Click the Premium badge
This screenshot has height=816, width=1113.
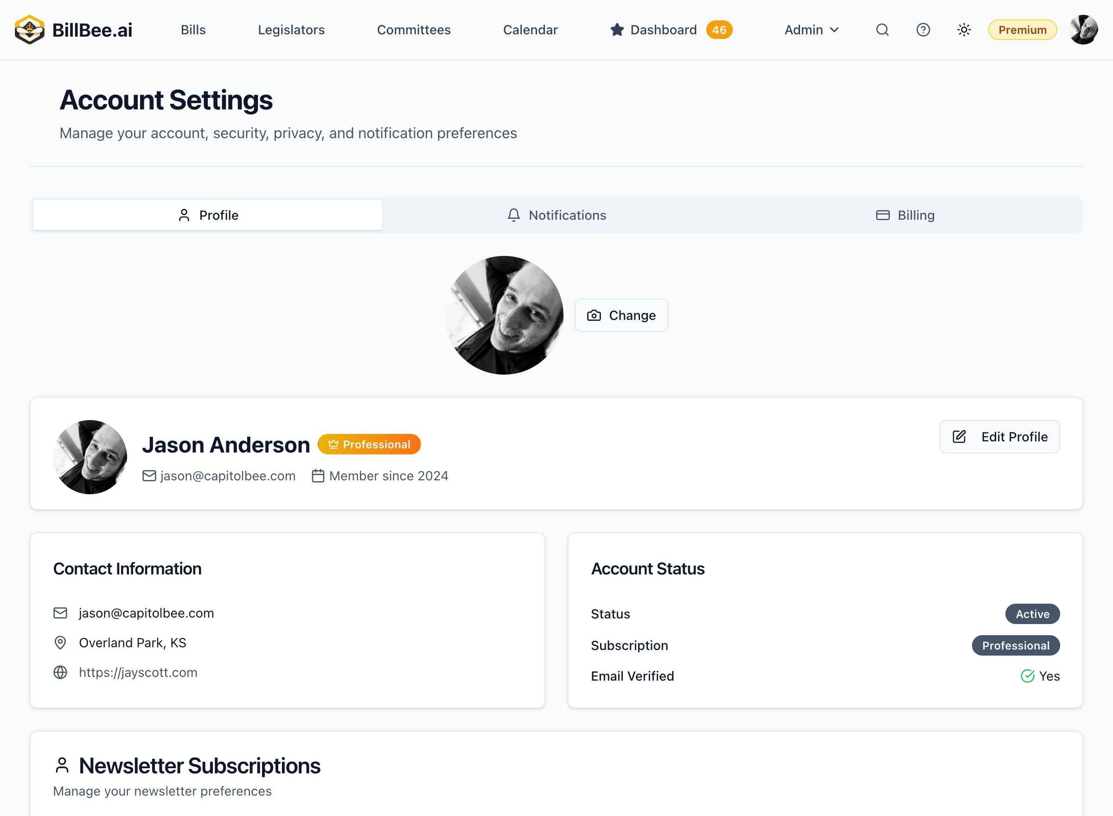(x=1022, y=30)
